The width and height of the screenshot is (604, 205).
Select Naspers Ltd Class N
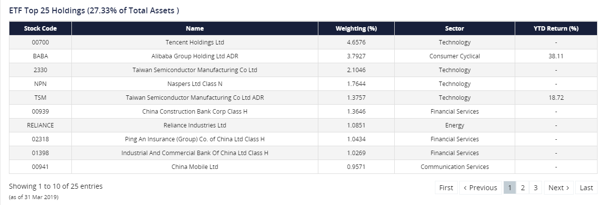coord(195,84)
